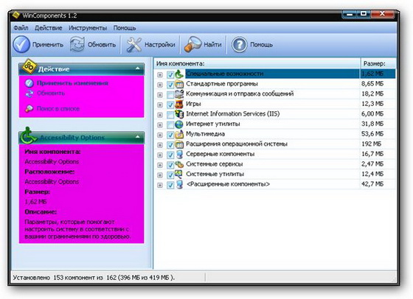Expand the Специальные возможности tree node

[159, 75]
